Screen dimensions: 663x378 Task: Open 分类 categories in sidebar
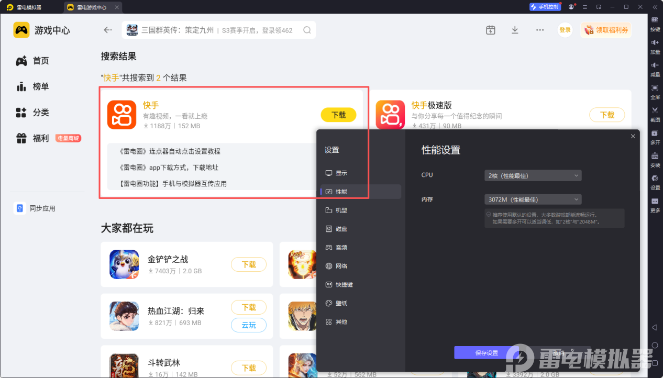[32, 112]
